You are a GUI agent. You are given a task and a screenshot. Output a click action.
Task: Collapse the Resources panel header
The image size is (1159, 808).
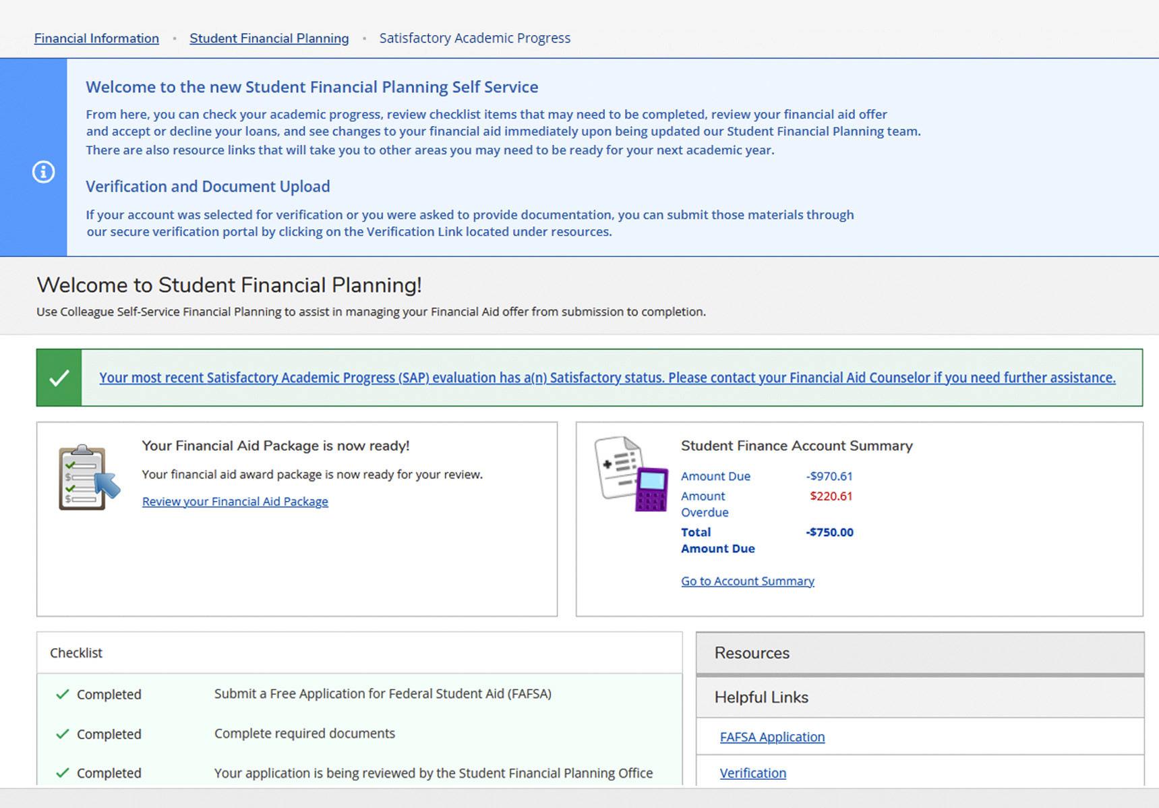920,653
